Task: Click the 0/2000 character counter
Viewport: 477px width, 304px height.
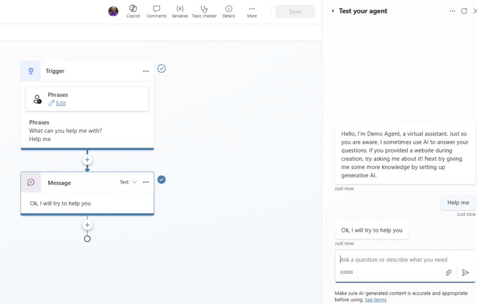Action: coord(347,272)
